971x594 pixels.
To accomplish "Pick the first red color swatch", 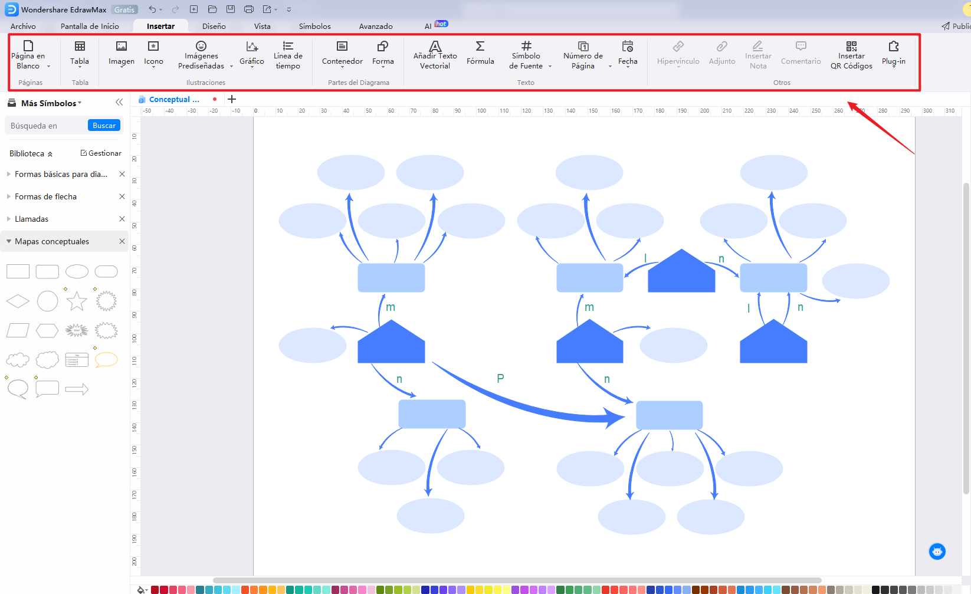I will click(155, 589).
